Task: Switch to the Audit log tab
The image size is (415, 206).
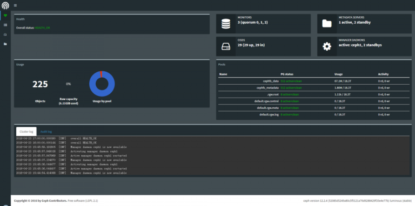Action: coord(46,132)
